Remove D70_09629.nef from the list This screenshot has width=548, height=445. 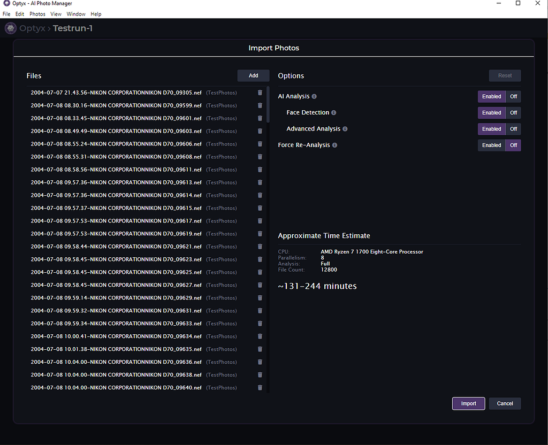(x=260, y=297)
